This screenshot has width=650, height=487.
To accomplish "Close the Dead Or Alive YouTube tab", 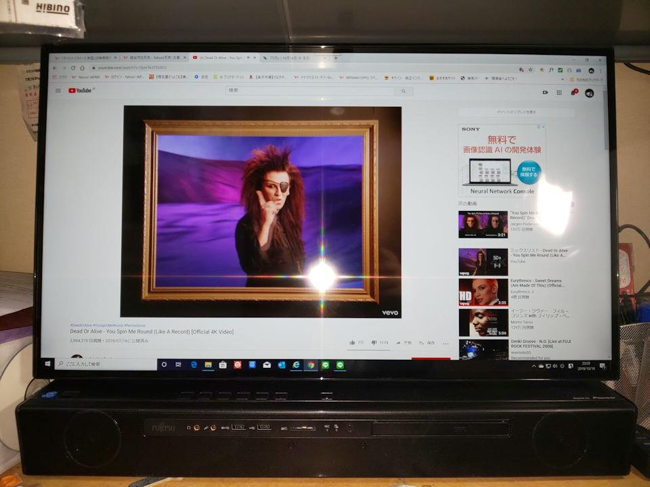I will 255,57.
